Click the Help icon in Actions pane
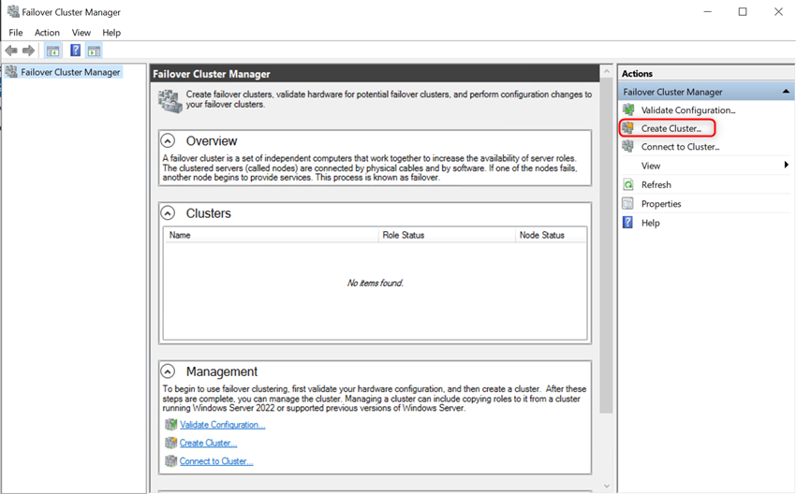This screenshot has height=494, width=796. click(628, 222)
